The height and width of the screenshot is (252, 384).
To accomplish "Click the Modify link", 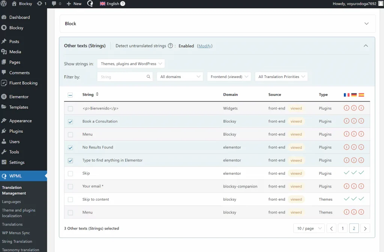I will tap(205, 46).
